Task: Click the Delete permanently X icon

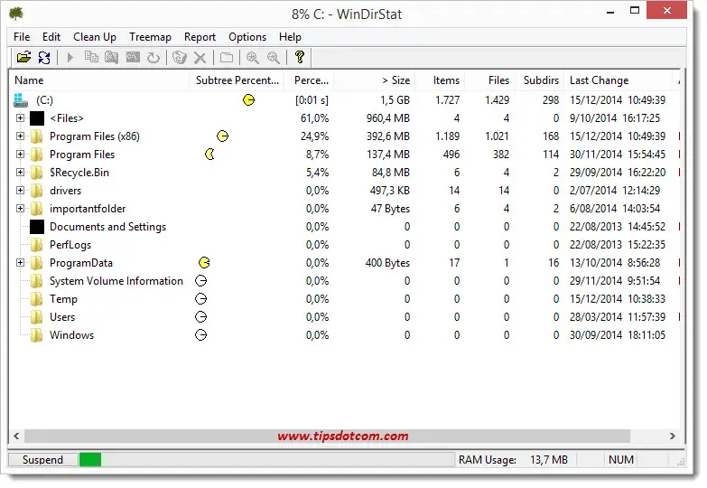Action: point(200,57)
